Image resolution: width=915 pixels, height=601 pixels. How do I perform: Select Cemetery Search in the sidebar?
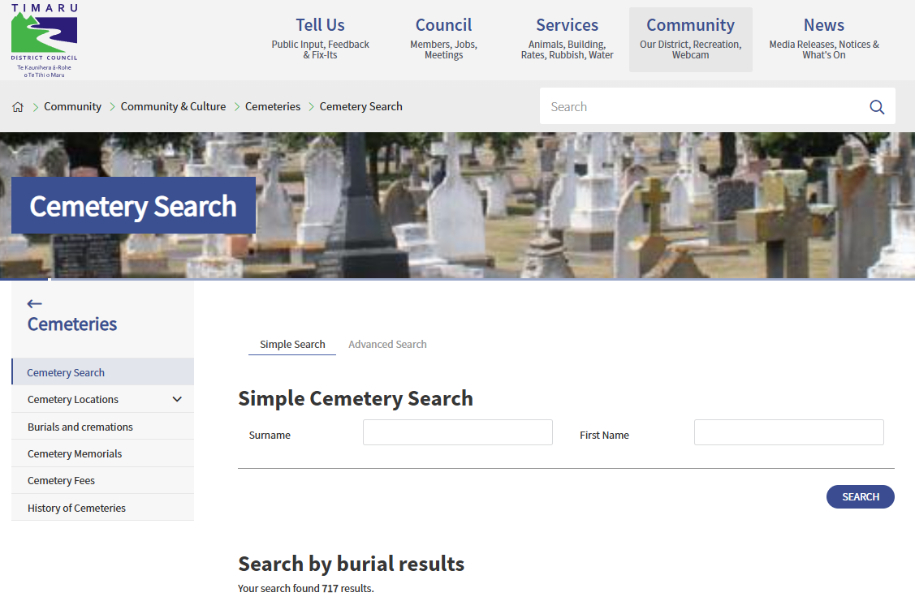[x=102, y=372]
